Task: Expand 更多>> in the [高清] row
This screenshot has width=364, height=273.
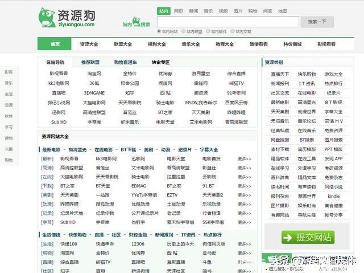Action: coord(245,168)
